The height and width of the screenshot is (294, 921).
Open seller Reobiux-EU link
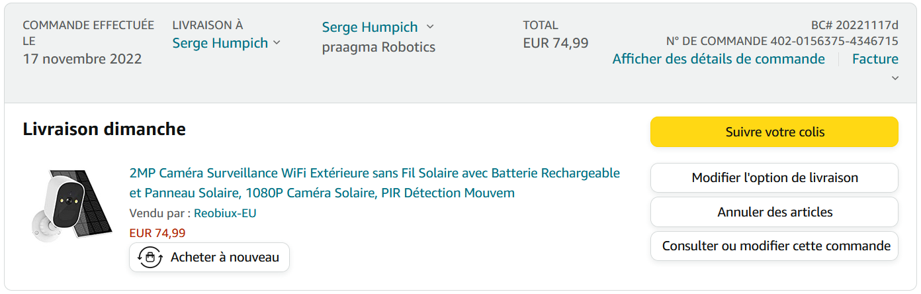click(x=225, y=213)
